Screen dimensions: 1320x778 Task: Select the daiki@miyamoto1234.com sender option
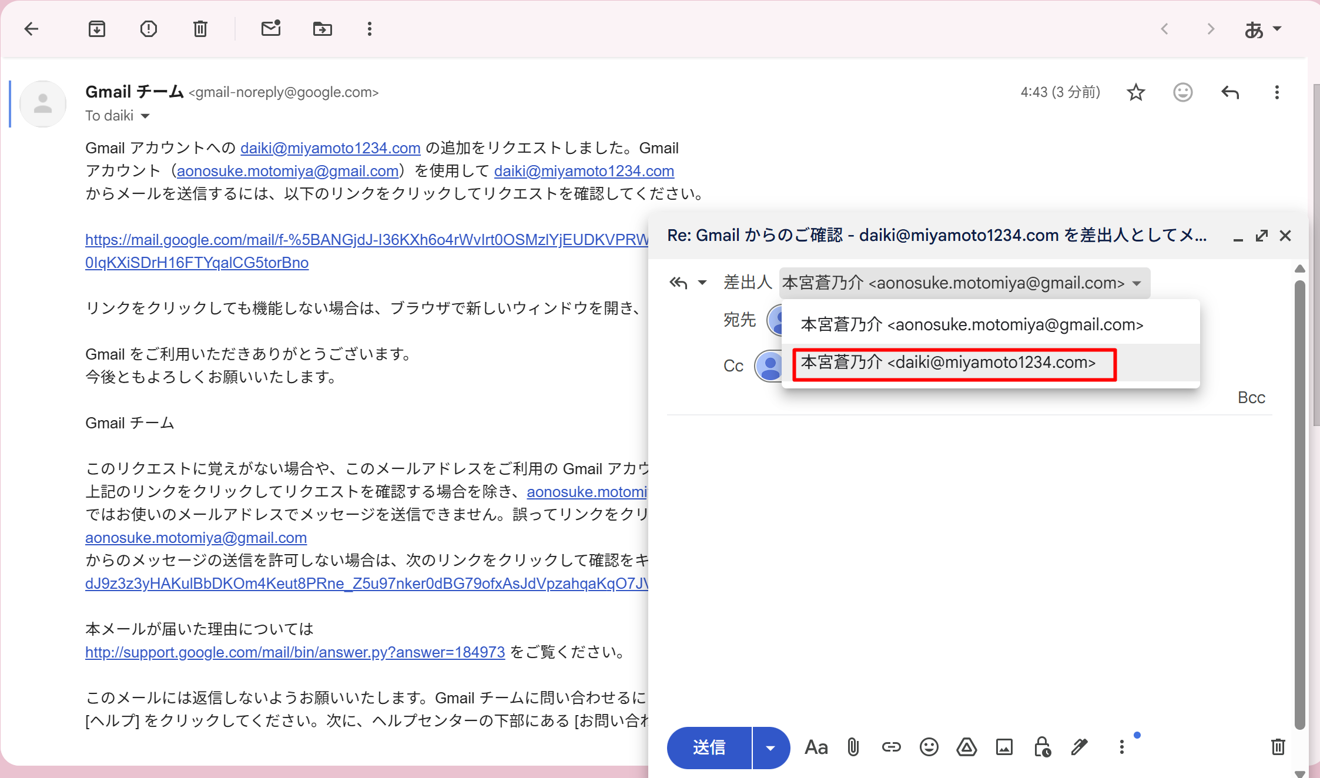[949, 363]
